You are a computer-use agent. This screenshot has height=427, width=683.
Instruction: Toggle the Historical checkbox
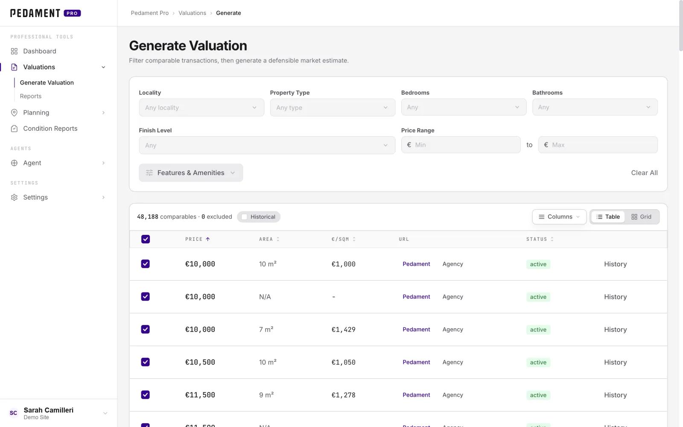click(244, 217)
